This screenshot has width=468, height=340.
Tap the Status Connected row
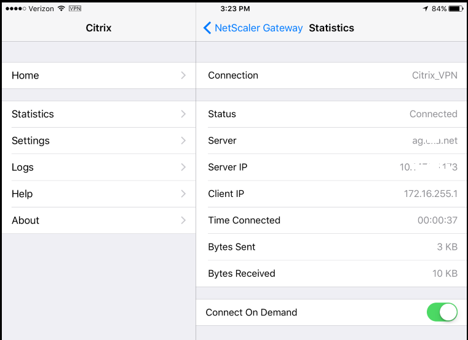pos(332,114)
